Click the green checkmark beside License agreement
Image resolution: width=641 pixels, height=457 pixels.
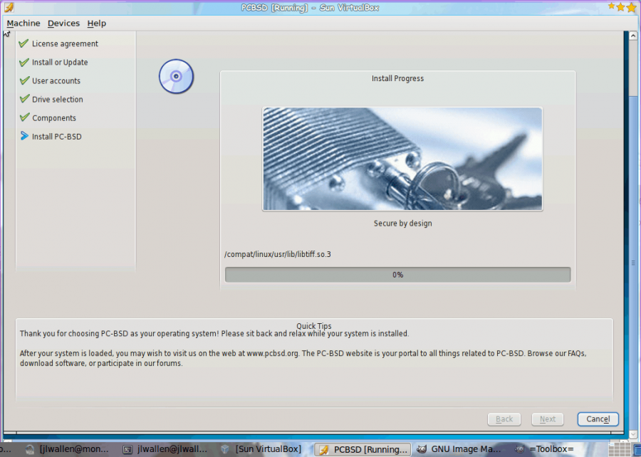tap(24, 43)
